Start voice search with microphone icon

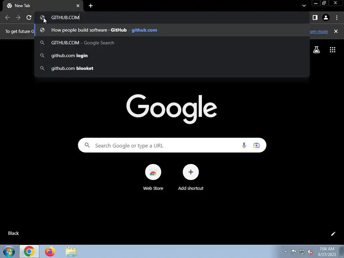(244, 145)
